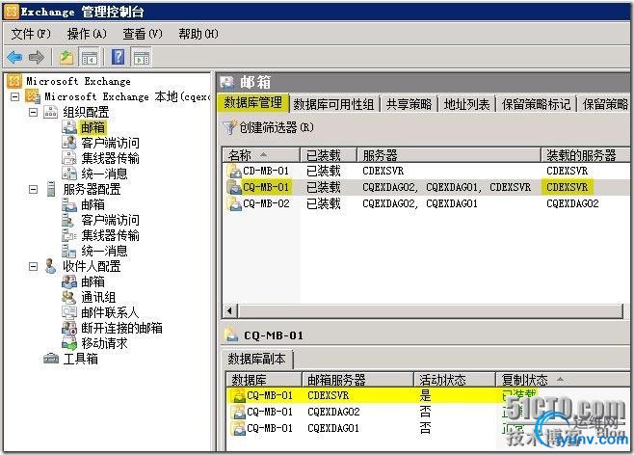
Task: Click the 组织配置 node icon
Action: (50, 112)
